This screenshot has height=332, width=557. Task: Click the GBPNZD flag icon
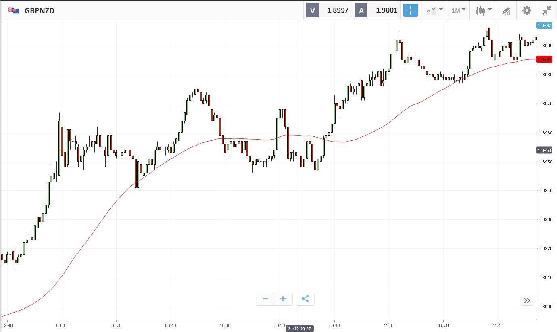(13, 11)
